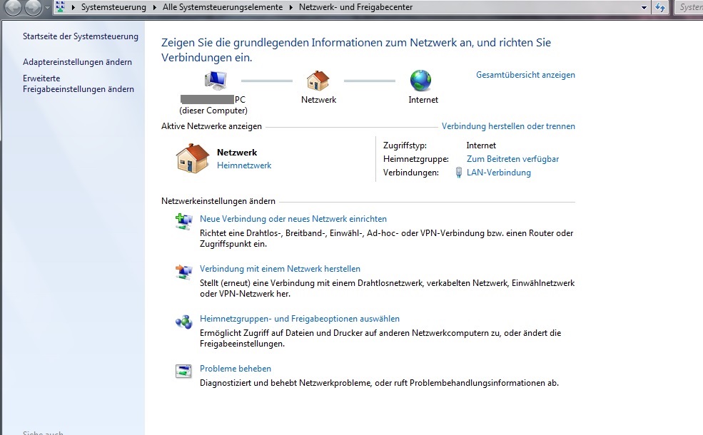Open Adaptereinstellungen ändern in the sidebar
This screenshot has height=435, width=703.
pyautogui.click(x=77, y=62)
